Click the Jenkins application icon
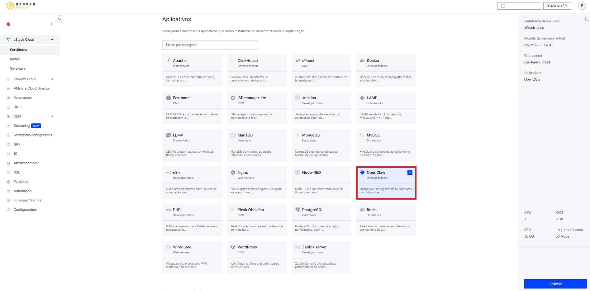590x291 pixels. [x=297, y=98]
